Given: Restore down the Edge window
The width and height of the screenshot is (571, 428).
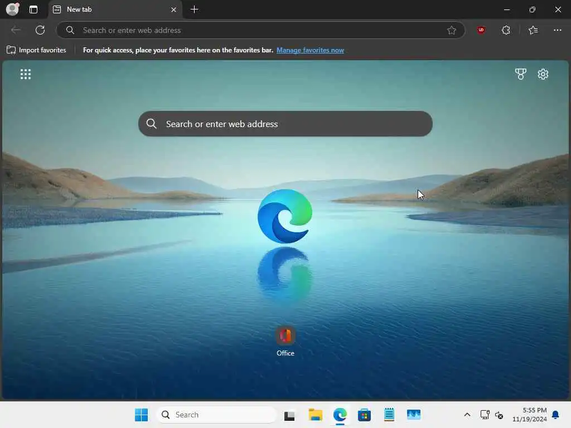Looking at the screenshot, I should (532, 9).
